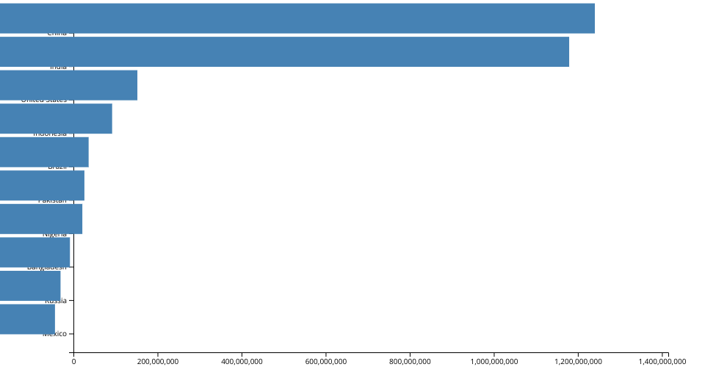Click the 400,000,000 x-axis tick label
This screenshot has height=367, width=705.
pos(242,360)
